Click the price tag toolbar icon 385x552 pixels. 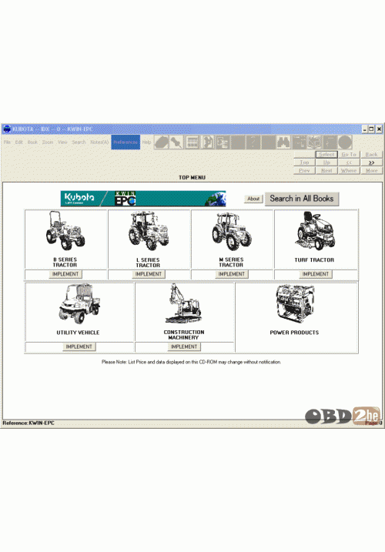tap(162, 142)
